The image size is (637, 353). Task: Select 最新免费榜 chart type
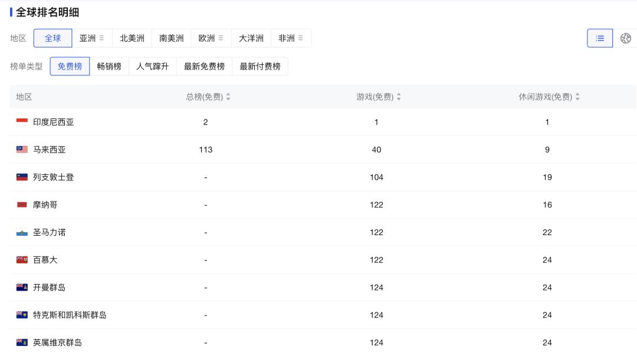click(204, 66)
